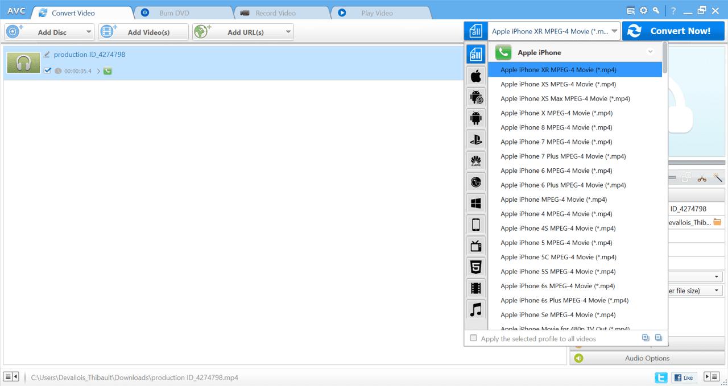
Task: Open the help question mark icon
Action: [x=673, y=10]
